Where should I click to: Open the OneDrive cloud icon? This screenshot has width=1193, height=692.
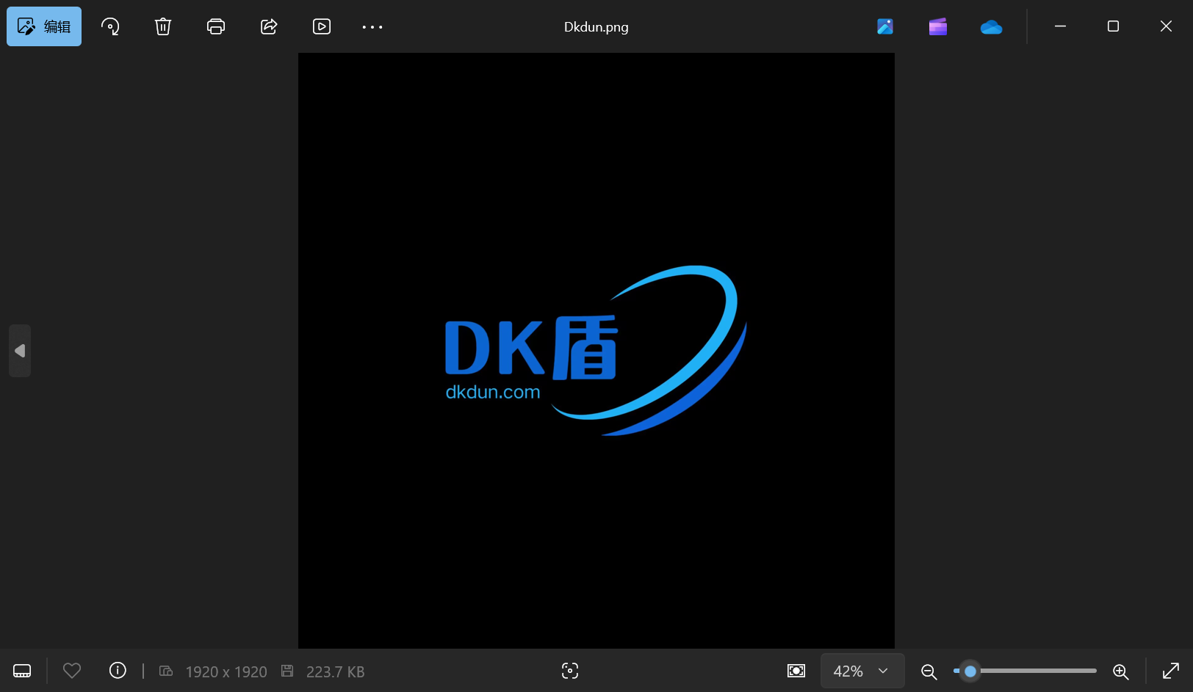coord(991,27)
